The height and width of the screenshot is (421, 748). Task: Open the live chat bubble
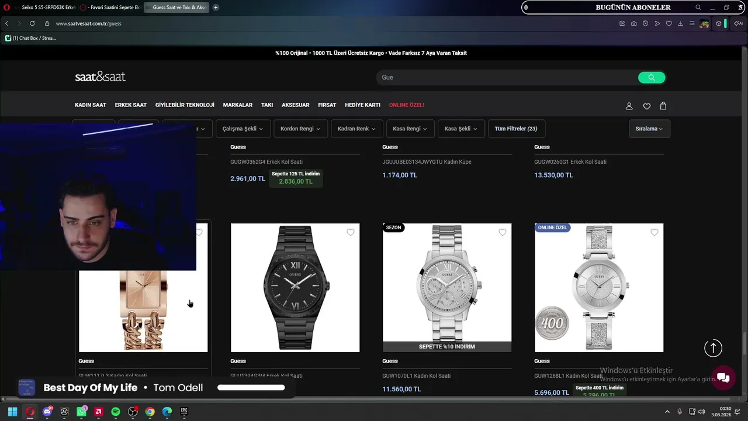pos(723,377)
